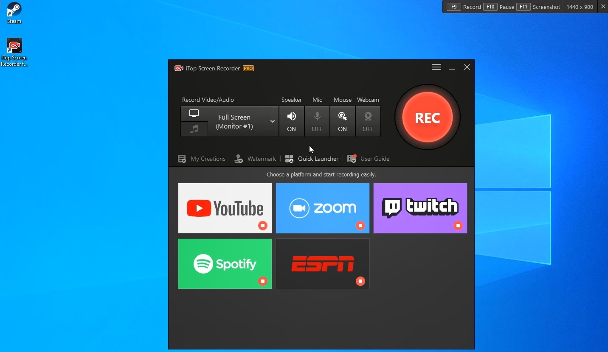The image size is (608, 352).
Task: Open the My Creations tab
Action: coord(202,159)
